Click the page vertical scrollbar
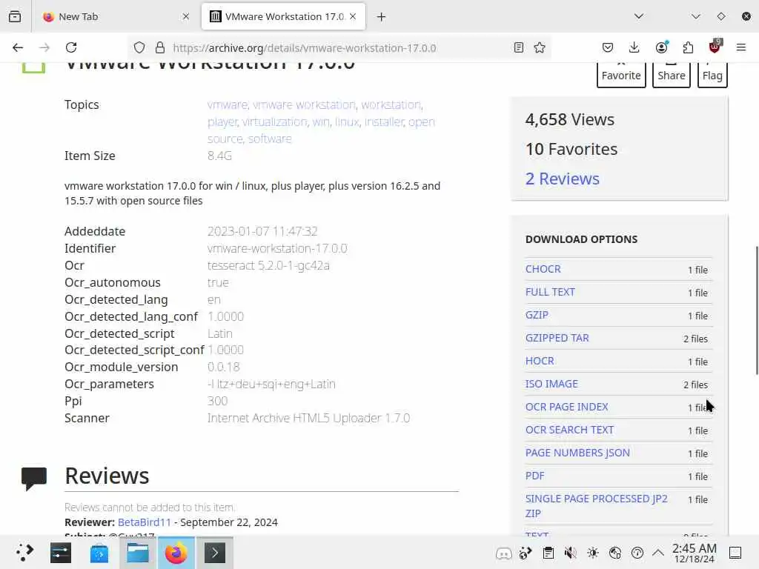Image resolution: width=759 pixels, height=569 pixels. pyautogui.click(x=757, y=310)
